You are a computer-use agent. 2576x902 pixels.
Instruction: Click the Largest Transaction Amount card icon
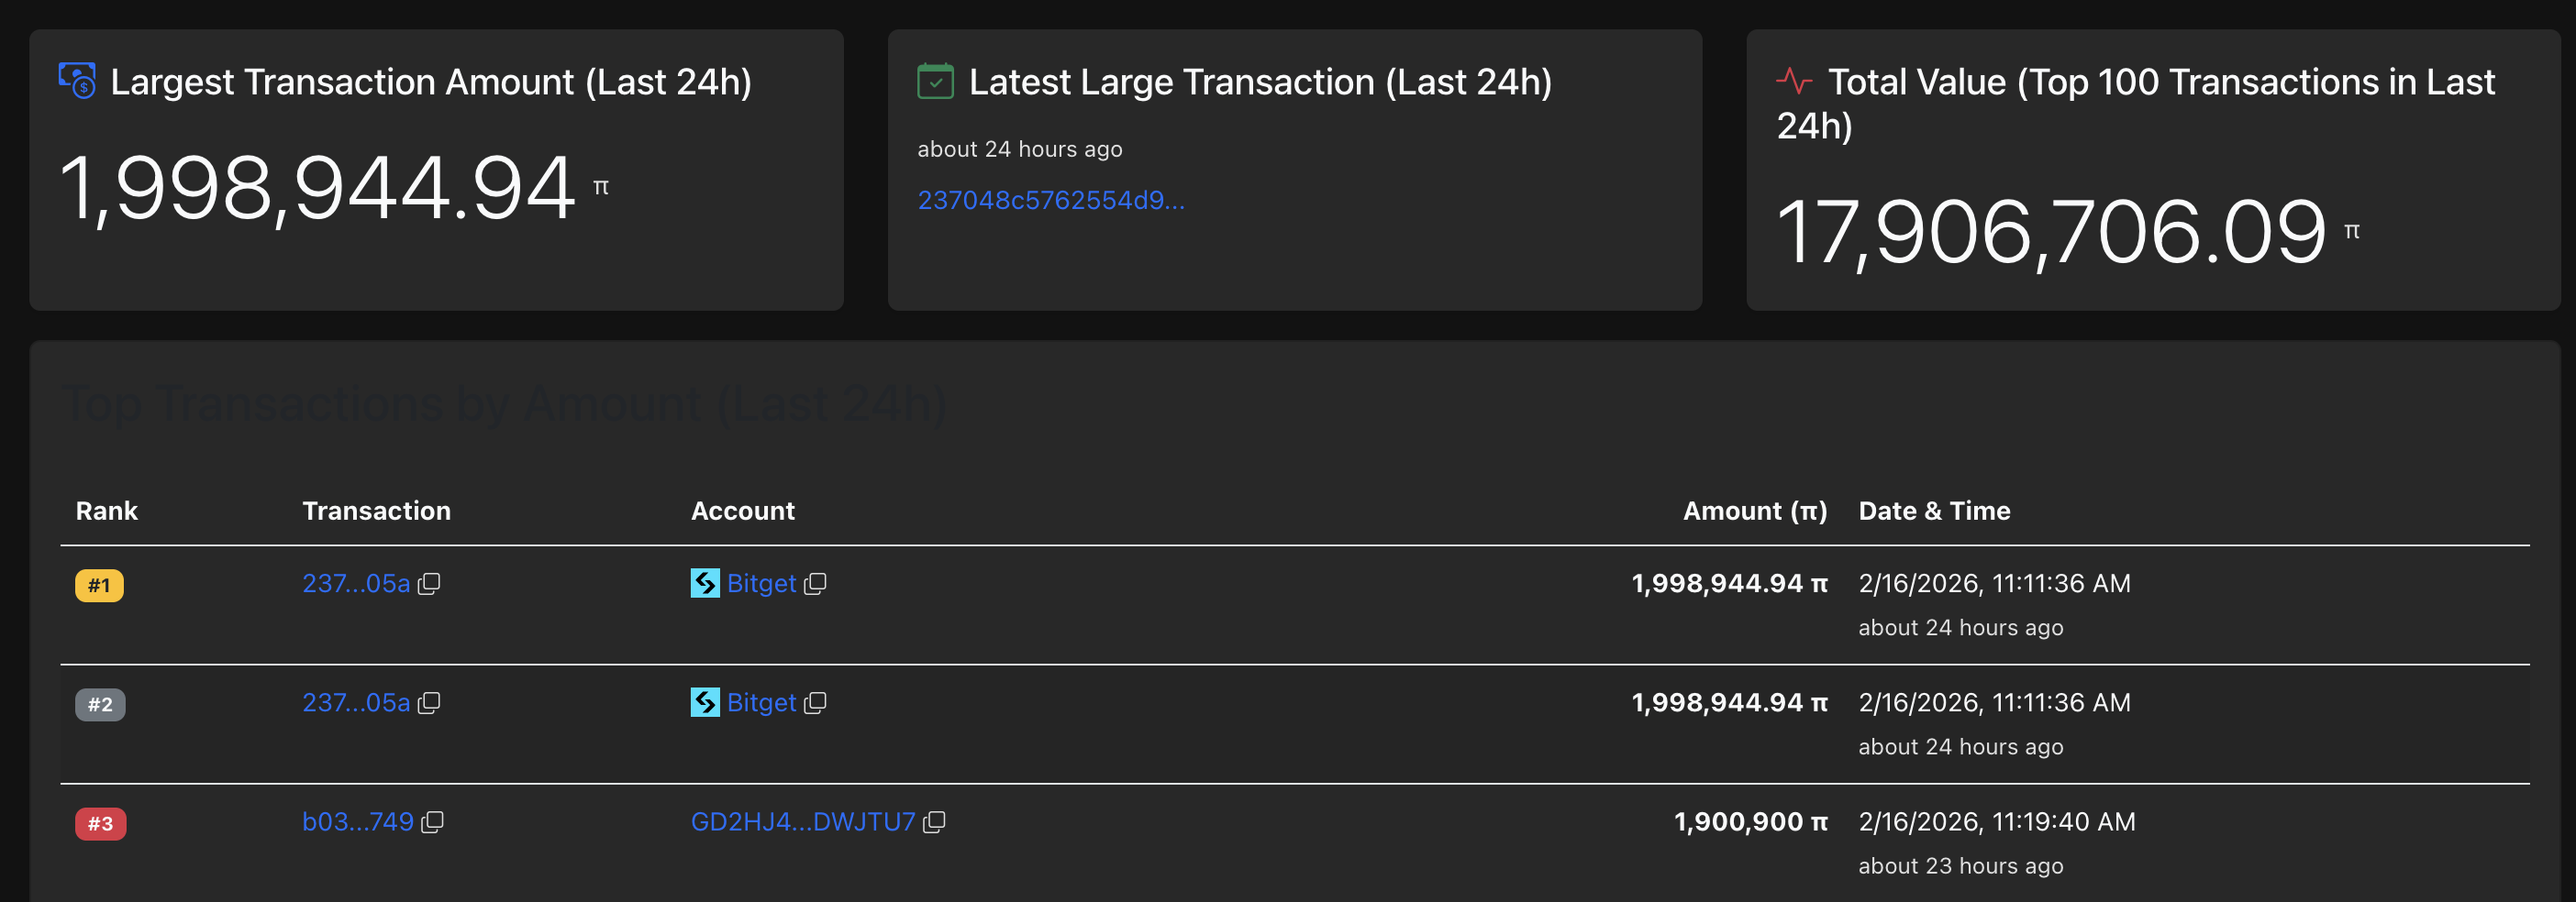click(x=77, y=80)
